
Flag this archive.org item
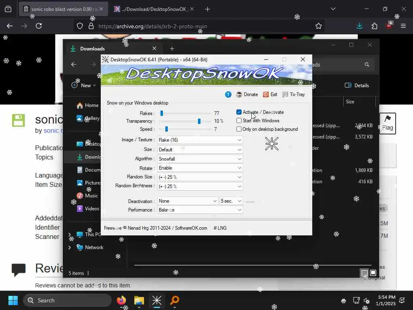[x=388, y=124]
